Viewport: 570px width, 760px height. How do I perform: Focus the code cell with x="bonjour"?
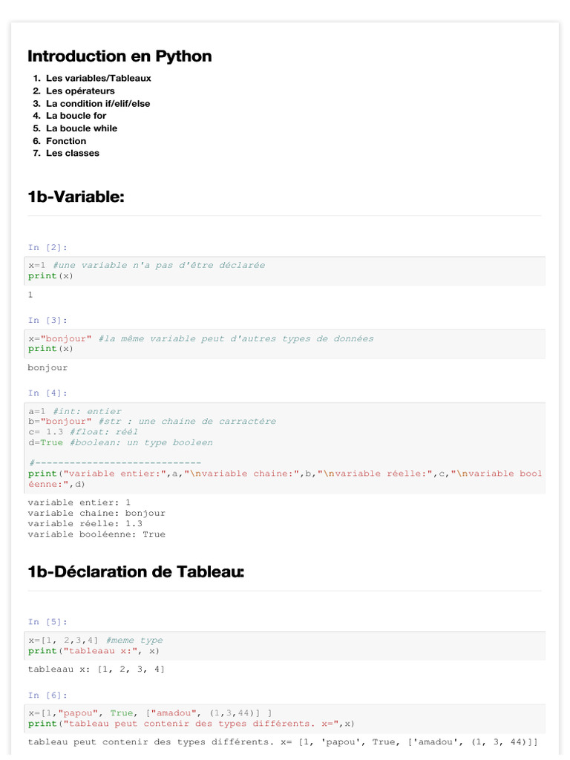click(285, 344)
